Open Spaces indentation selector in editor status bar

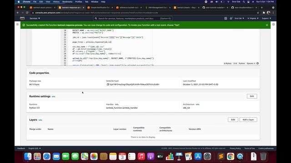click(x=251, y=63)
